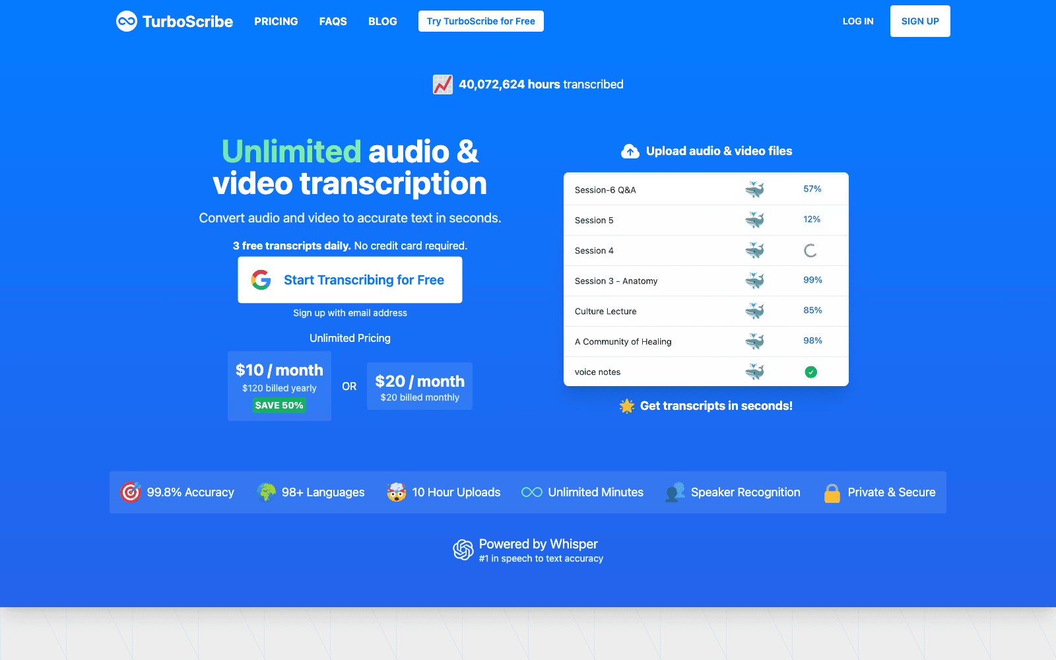
Task: Click the 40,072,624 hours transcribed text
Action: [541, 84]
